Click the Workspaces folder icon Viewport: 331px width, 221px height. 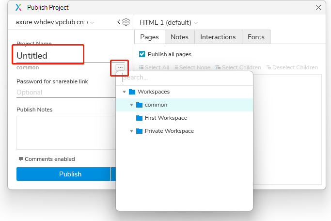pos(132,92)
